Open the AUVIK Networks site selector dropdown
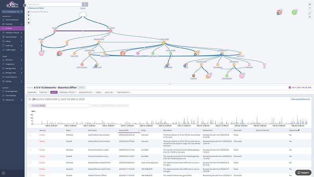The width and height of the screenshot is (314, 177). [12, 11]
